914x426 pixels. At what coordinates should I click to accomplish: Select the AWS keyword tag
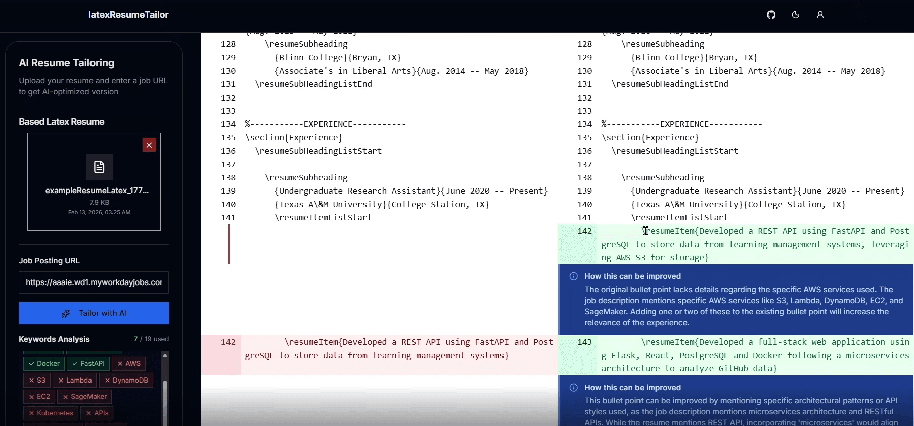(128, 363)
